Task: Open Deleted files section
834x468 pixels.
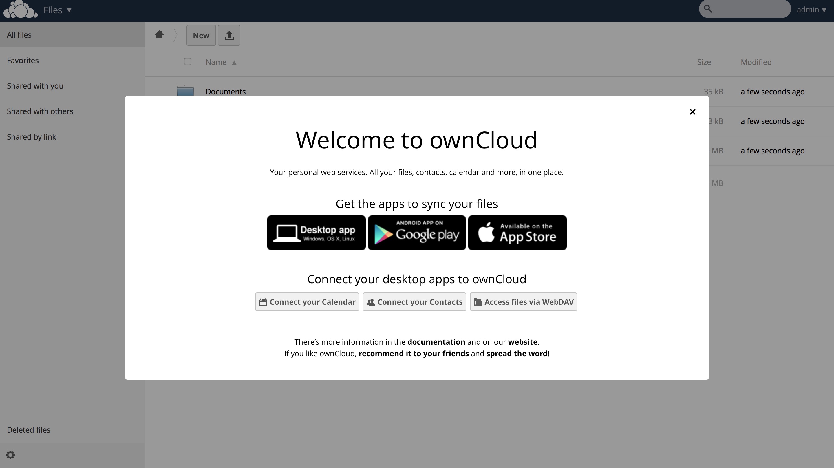Action: [72, 430]
